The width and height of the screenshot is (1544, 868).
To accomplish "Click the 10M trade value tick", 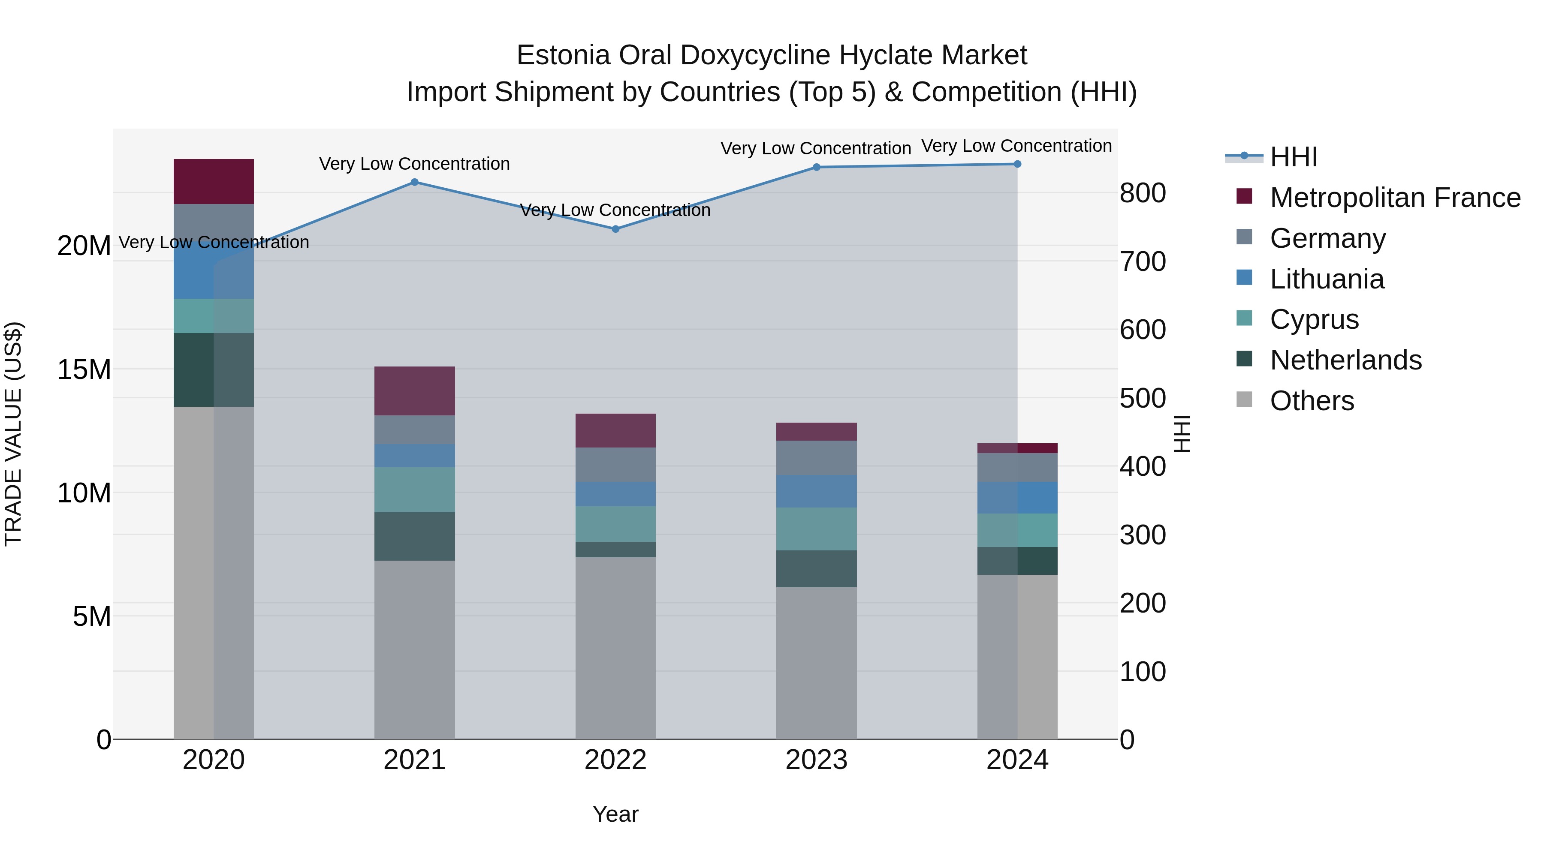I will click(x=84, y=493).
